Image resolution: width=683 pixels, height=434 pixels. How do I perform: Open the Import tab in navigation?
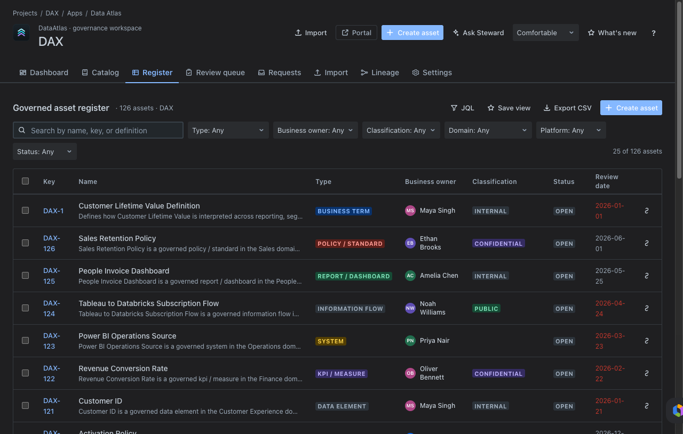tap(331, 73)
